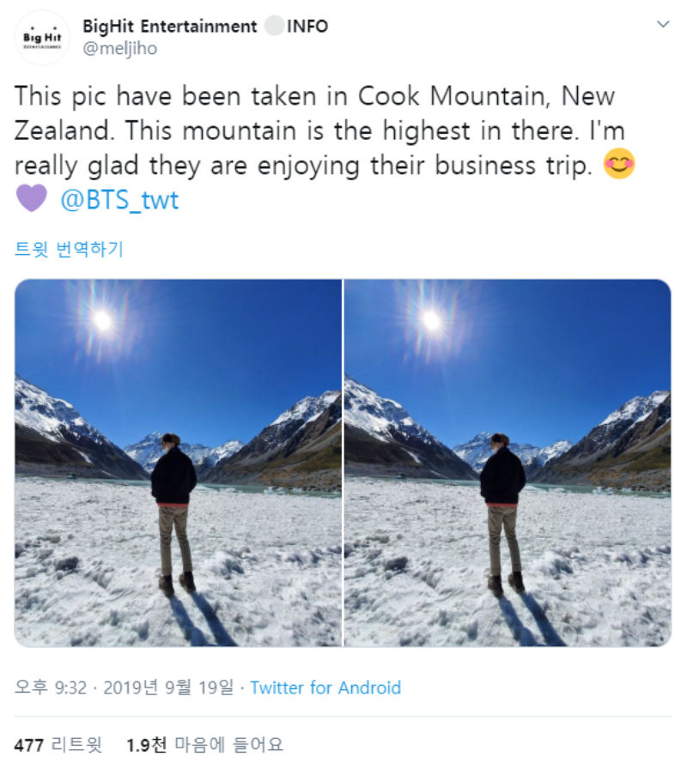
Task: Open the tweet options chevron menu
Action: tap(662, 24)
